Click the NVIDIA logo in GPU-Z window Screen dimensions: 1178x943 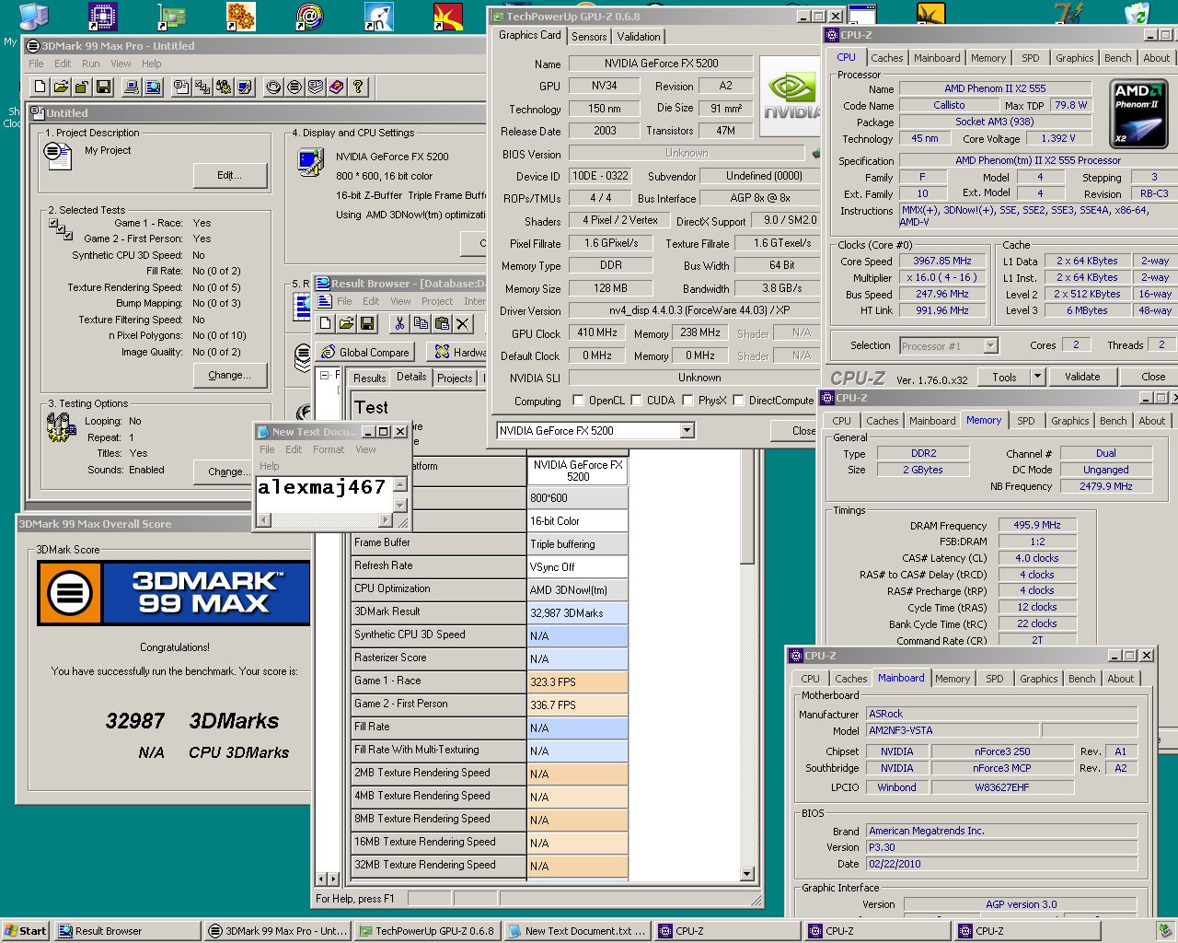tap(791, 97)
